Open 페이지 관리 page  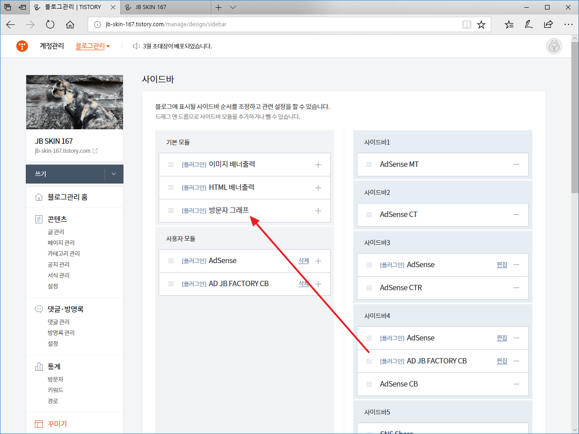(x=61, y=243)
